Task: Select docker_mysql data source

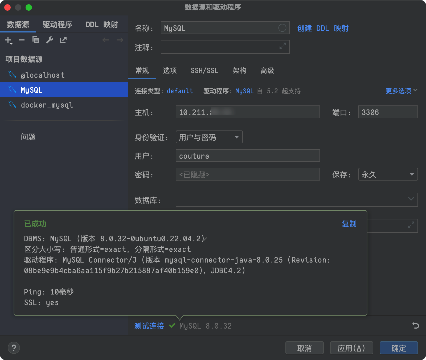Action: 64,105
